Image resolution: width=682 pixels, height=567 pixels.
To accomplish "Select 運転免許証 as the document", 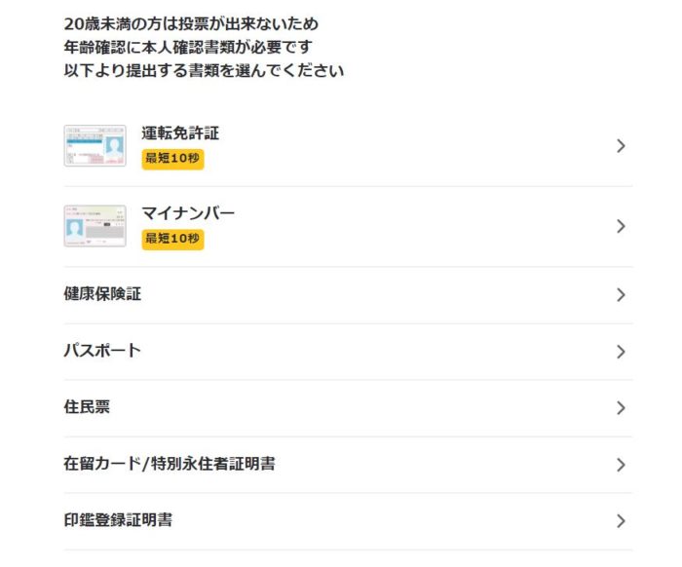I will click(348, 146).
